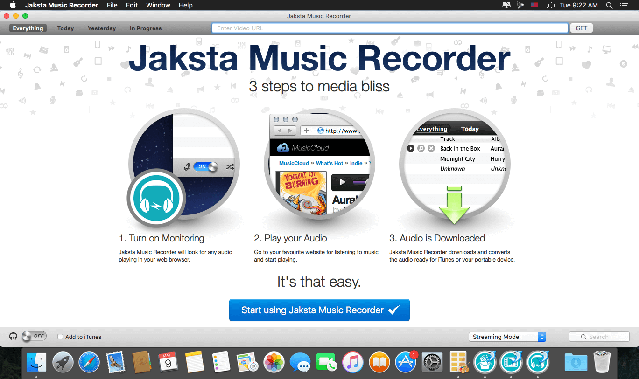The width and height of the screenshot is (639, 379).
Task: Open the File menu
Action: point(112,5)
